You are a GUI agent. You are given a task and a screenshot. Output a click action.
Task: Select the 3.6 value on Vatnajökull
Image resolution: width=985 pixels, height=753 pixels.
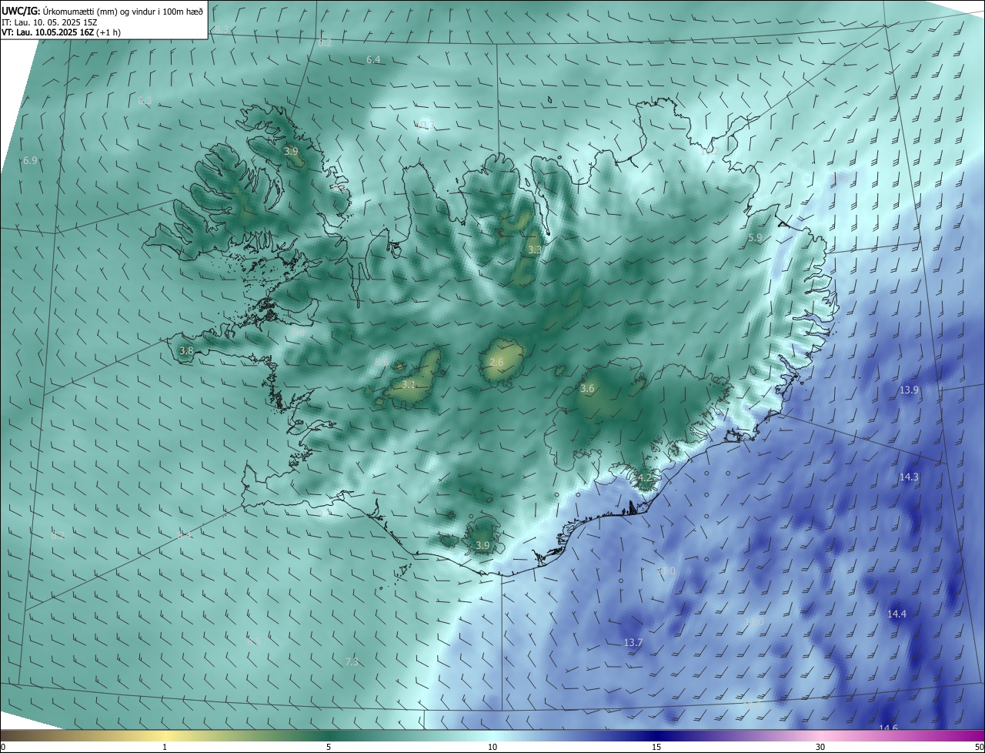point(587,389)
